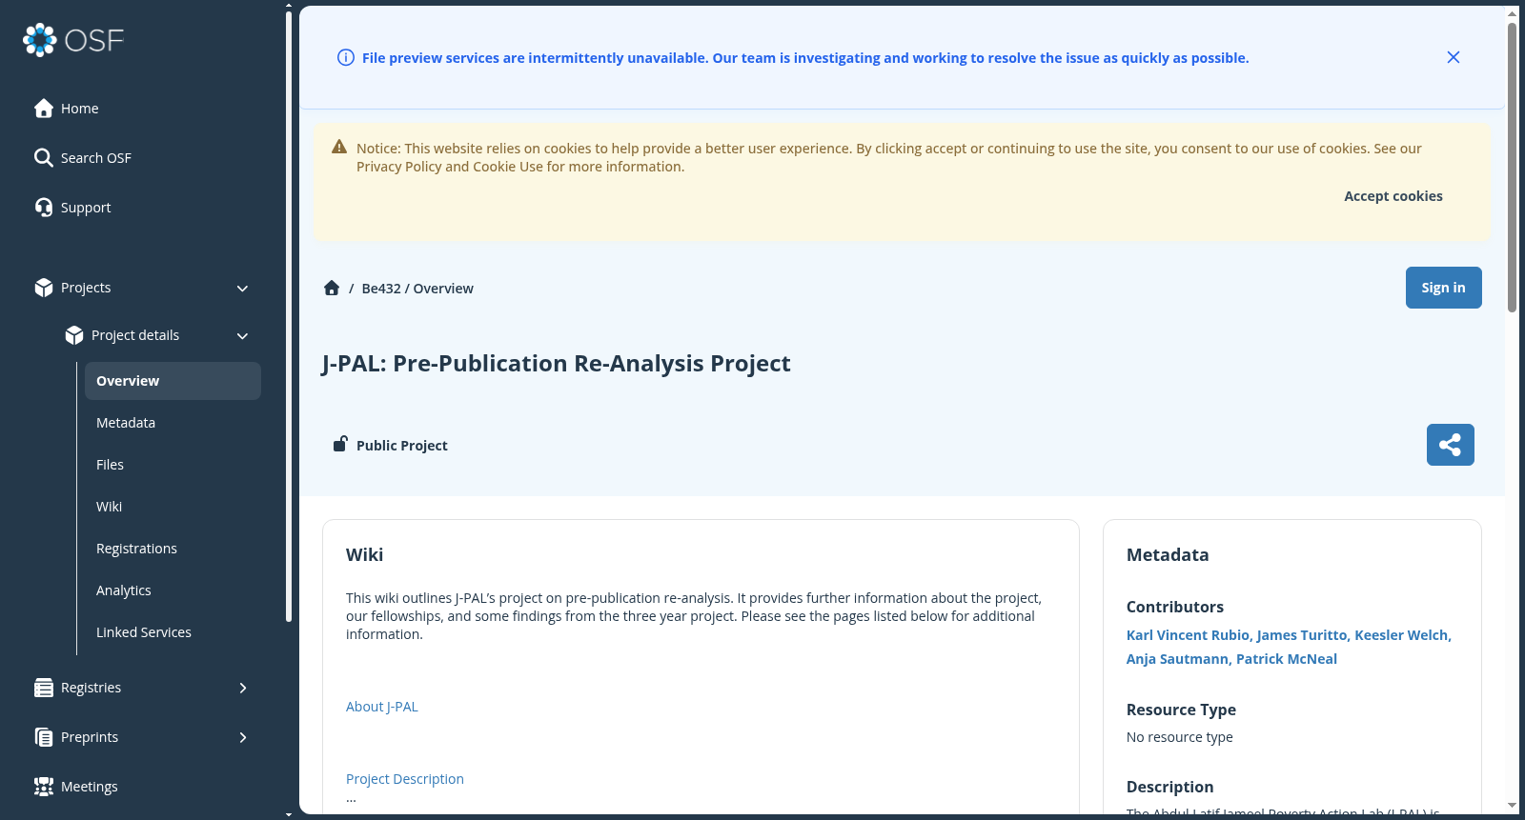Select Overview in the sidebar
The width and height of the screenshot is (1525, 820).
tap(173, 381)
